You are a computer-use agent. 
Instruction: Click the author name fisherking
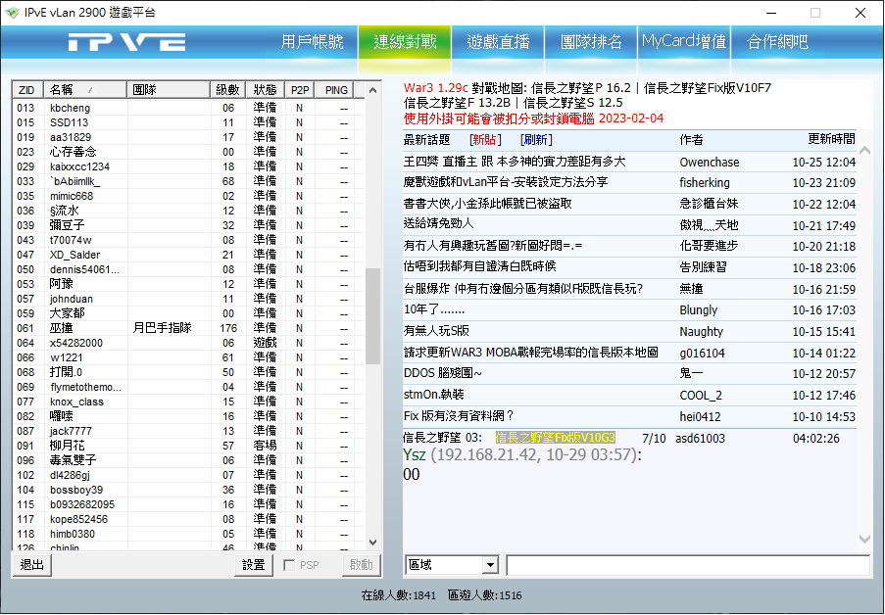705,183
